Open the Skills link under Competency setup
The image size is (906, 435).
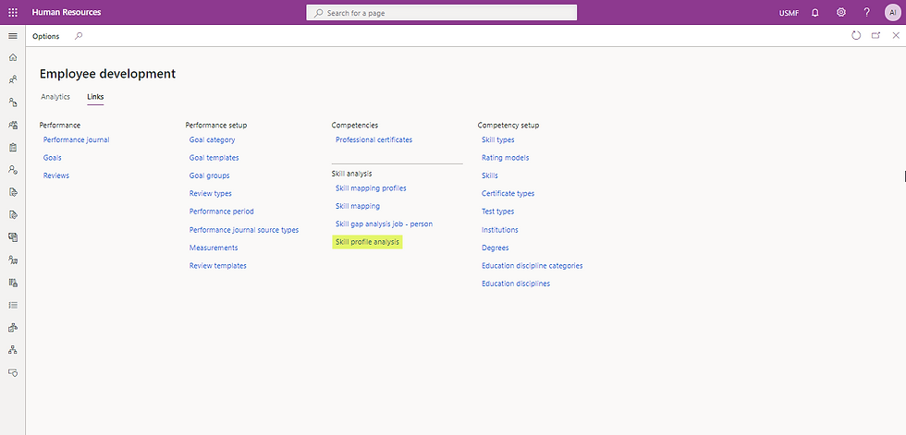click(x=490, y=175)
